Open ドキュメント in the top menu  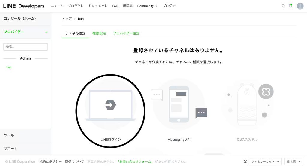click(x=98, y=6)
